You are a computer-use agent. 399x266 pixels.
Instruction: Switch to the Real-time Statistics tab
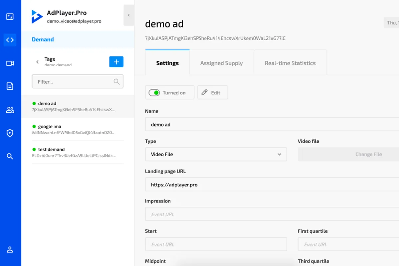pyautogui.click(x=290, y=63)
